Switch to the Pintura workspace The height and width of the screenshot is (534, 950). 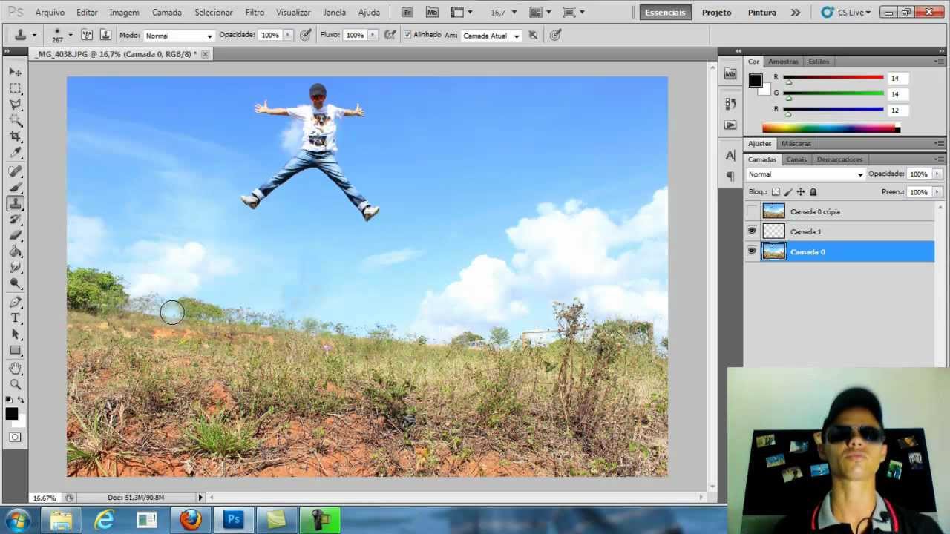coord(761,13)
